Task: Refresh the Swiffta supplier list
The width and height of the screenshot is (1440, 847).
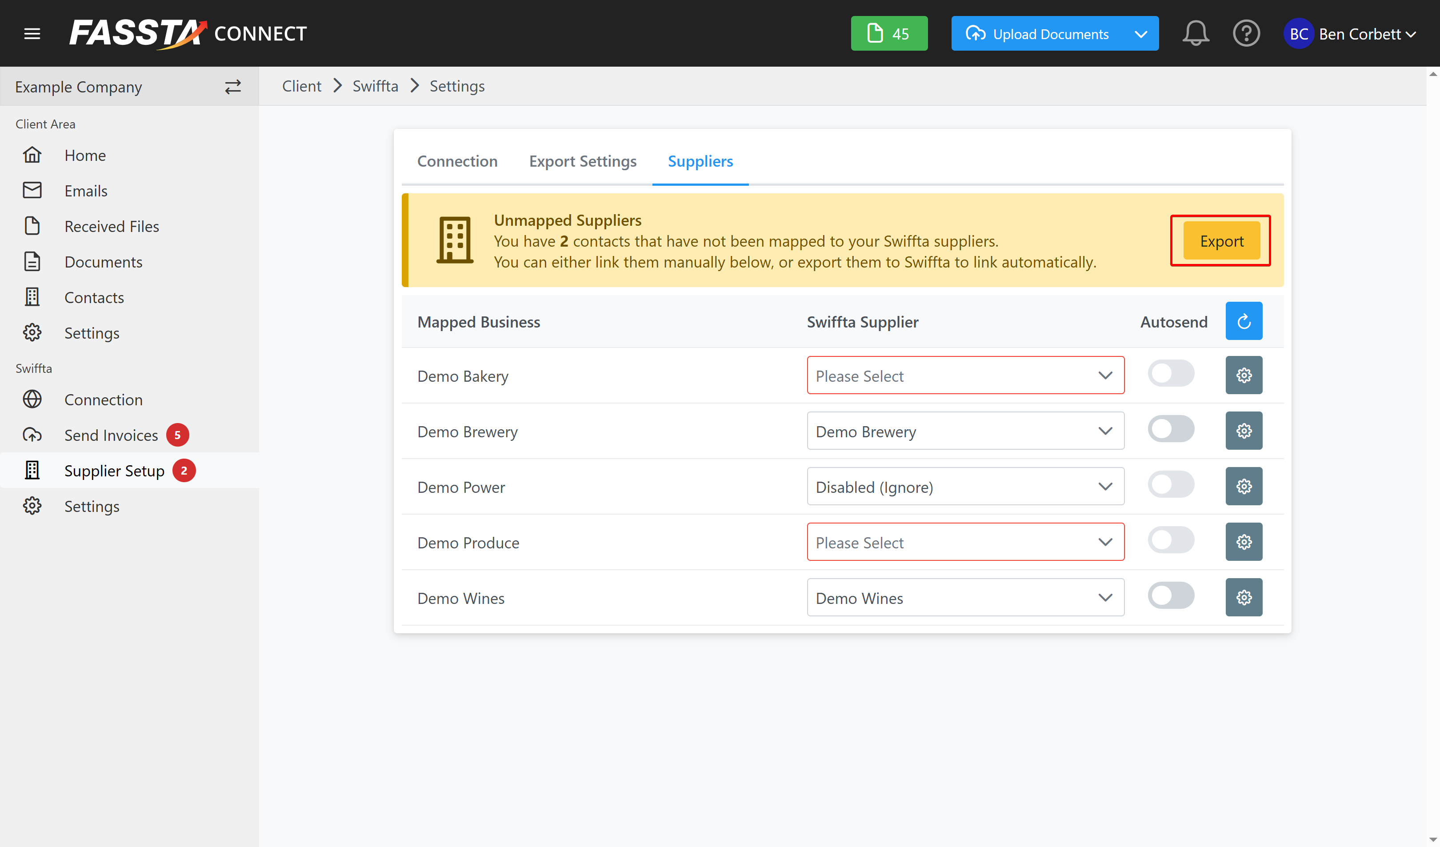Action: [1244, 321]
